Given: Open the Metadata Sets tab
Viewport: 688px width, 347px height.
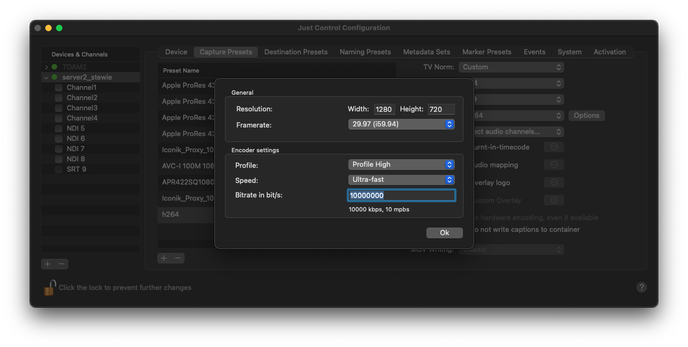Looking at the screenshot, I should 426,52.
